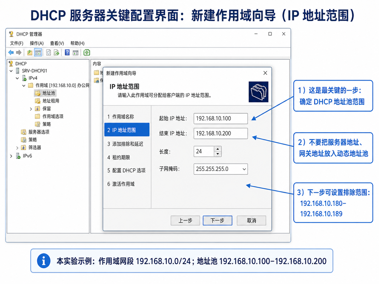The image size is (379, 284).
Task: Close the 新建作用域向导 dialog
Action: point(265,73)
